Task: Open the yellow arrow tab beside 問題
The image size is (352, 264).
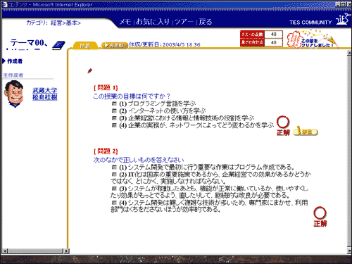Action: pyautogui.click(x=115, y=45)
